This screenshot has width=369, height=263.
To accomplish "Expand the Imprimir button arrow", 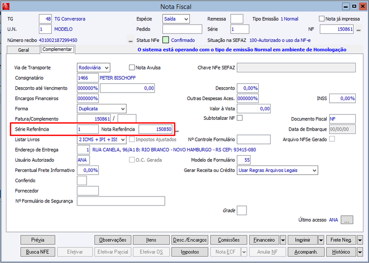I will click(321, 240).
